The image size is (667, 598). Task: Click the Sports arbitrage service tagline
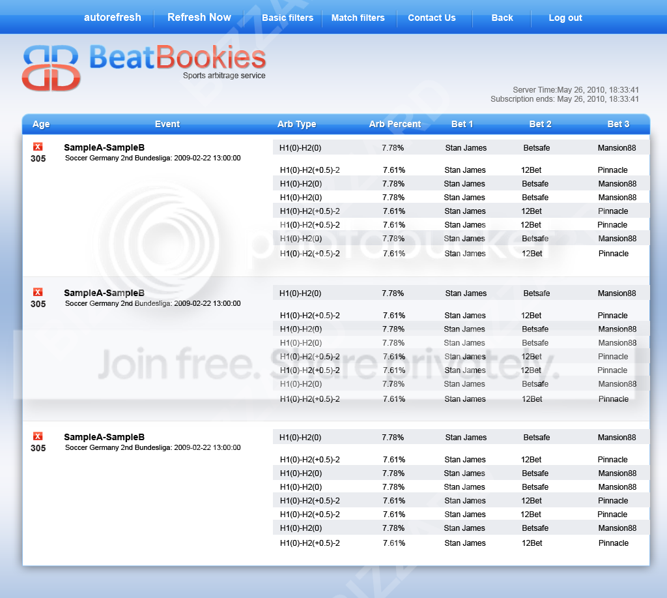[224, 76]
